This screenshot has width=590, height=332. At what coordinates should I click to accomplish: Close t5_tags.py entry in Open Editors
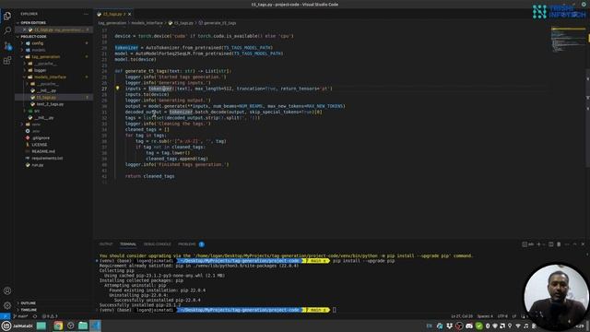pos(25,30)
